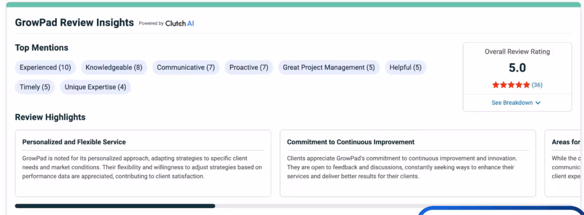Click the Top Mentions heading
This screenshot has height=215, width=584.
[42, 48]
